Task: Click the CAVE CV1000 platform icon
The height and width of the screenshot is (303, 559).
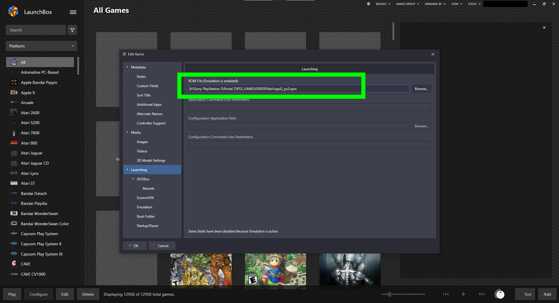Action: [x=14, y=274]
